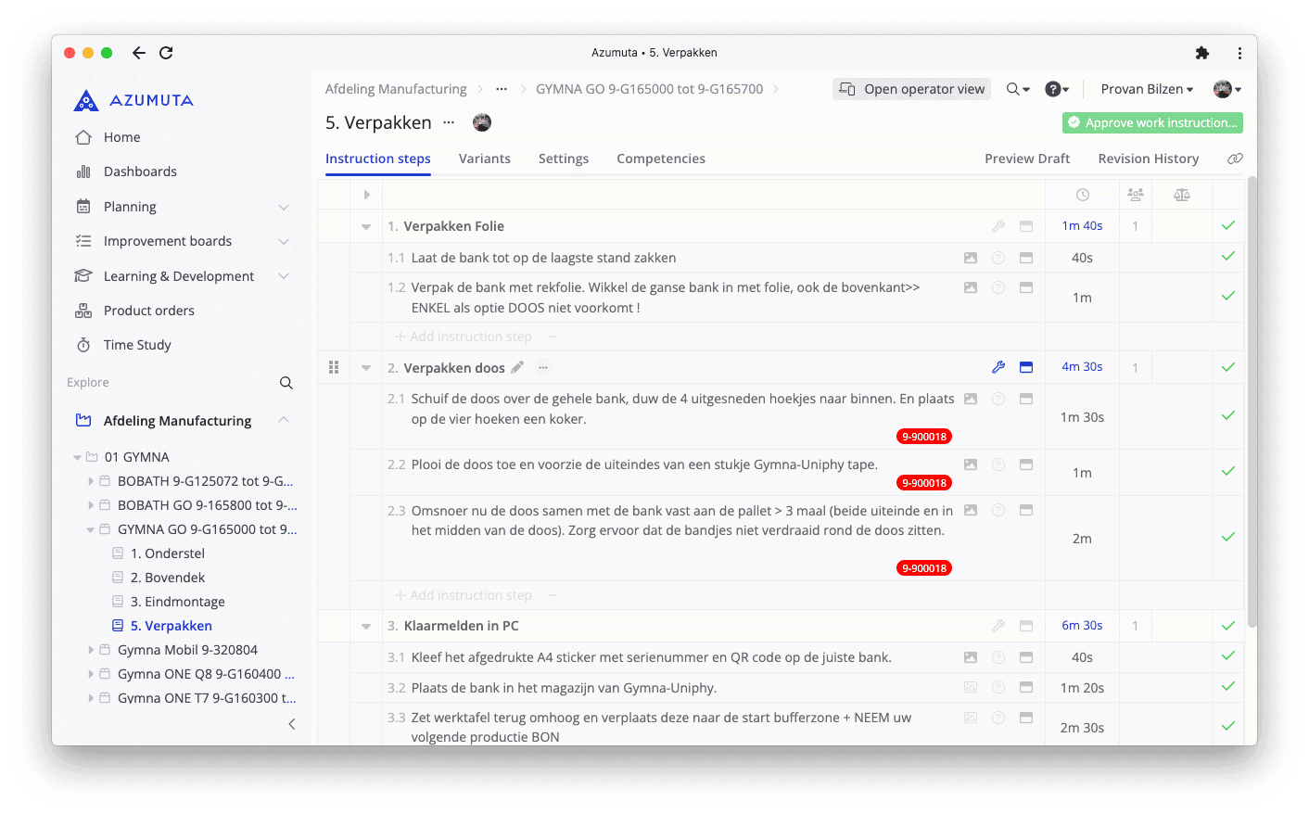This screenshot has height=814, width=1309.
Task: Click the blue document card icon beside Verpakken doos
Action: pos(1026,367)
